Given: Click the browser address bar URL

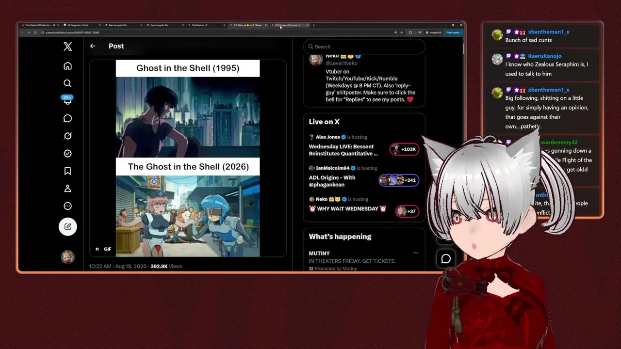Looking at the screenshot, I should click(x=73, y=32).
